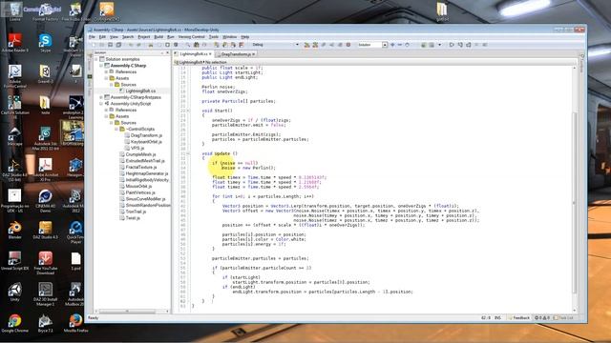Collapse the ~ControlScripts folder
611x343 pixels.
point(116,130)
